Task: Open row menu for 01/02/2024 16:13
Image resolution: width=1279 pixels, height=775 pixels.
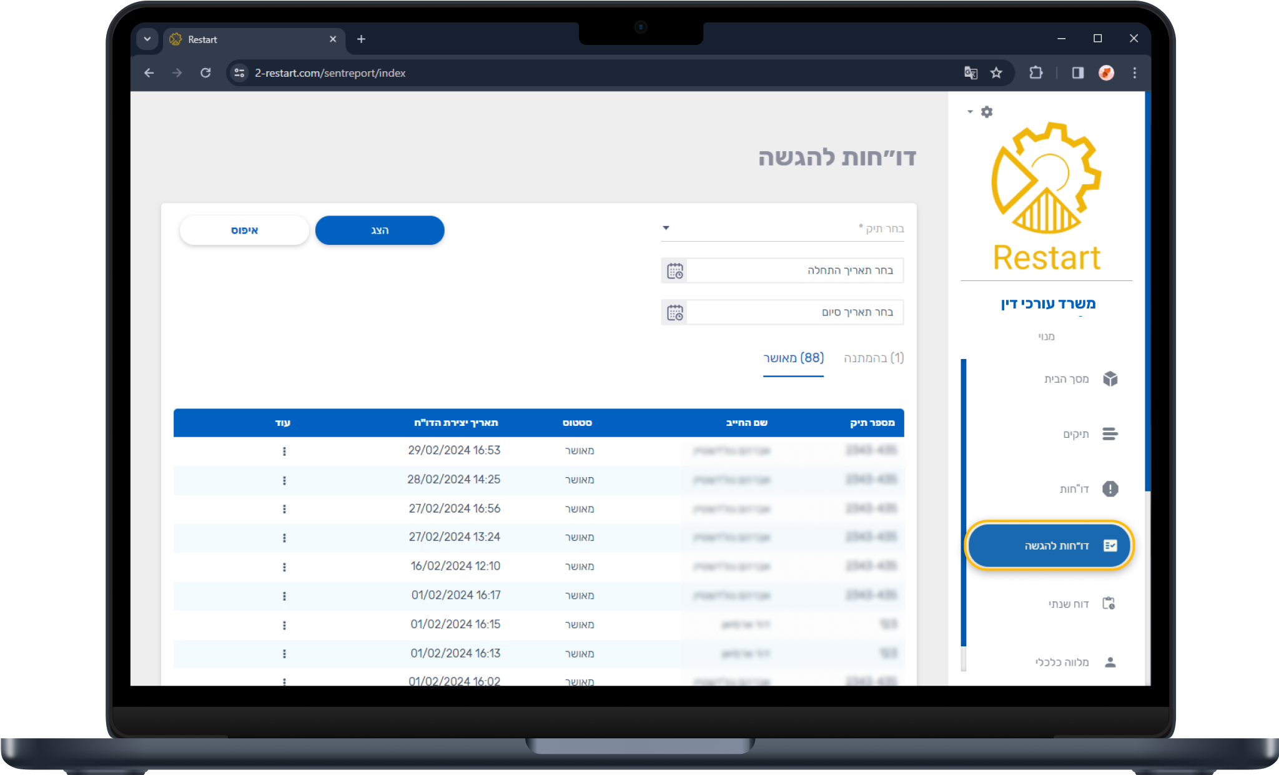Action: click(284, 654)
